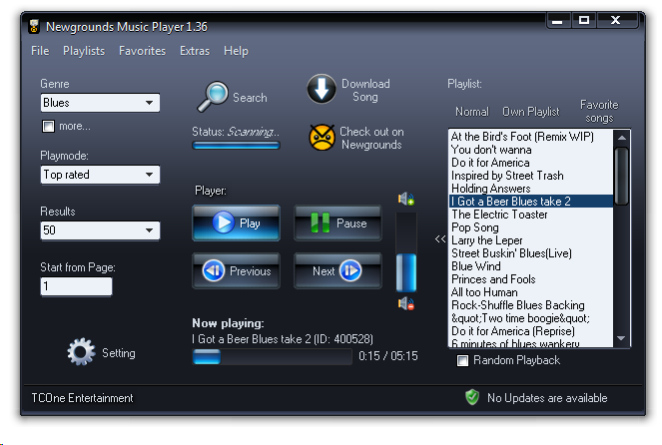Select 'Street Buskin' Blues(Live)' song
The height and width of the screenshot is (445, 662).
click(x=530, y=253)
